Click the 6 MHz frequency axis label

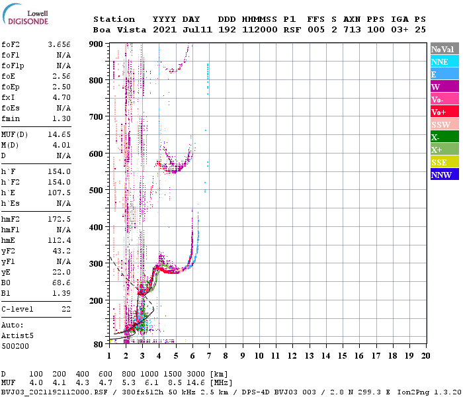(x=192, y=356)
